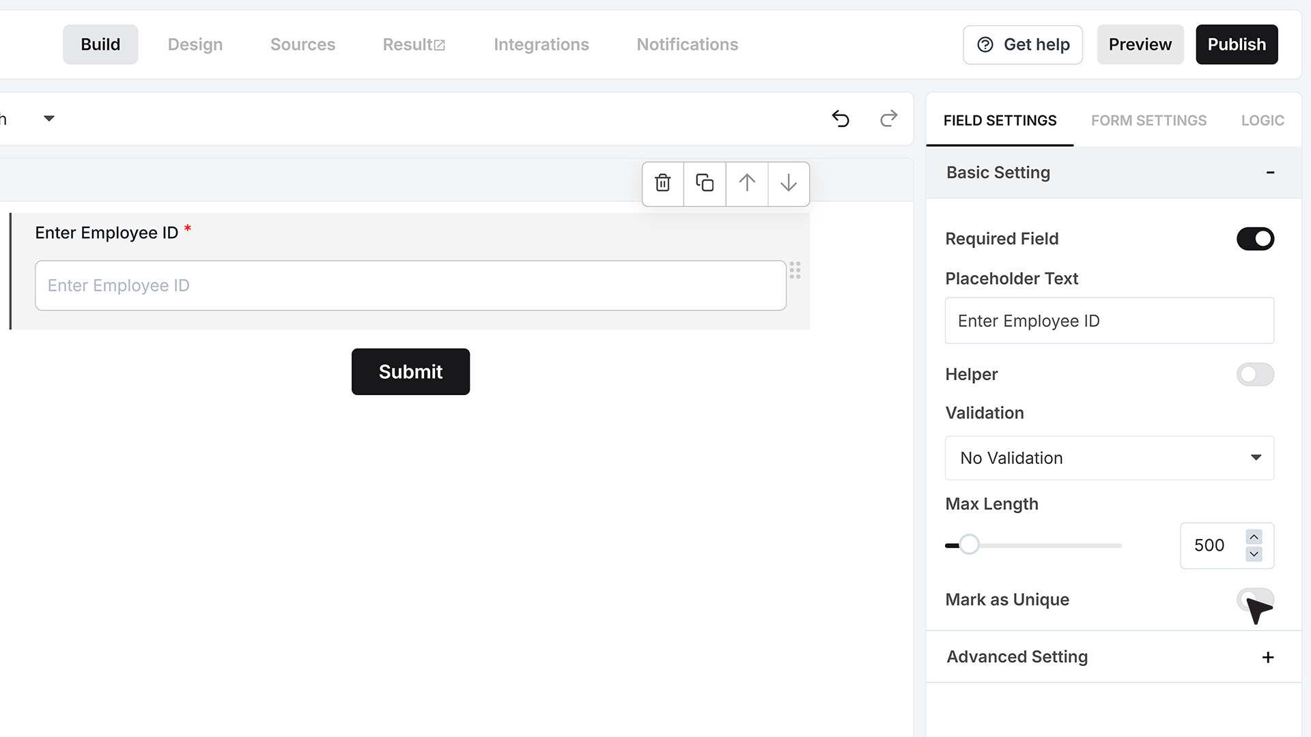This screenshot has height=737, width=1311.
Task: Click the Enter Employee ID form input
Action: pos(410,285)
